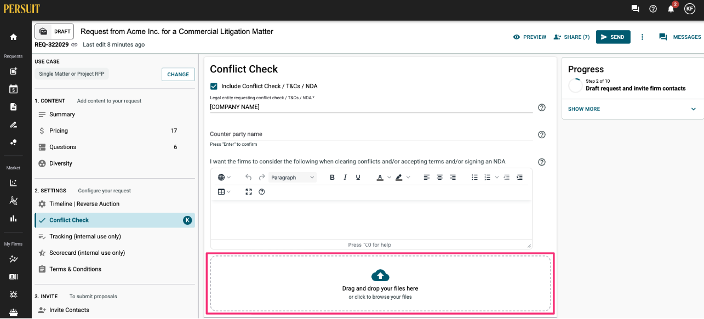704x319 pixels.
Task: Click the help icon beside firms consideration text
Action: [x=542, y=162]
